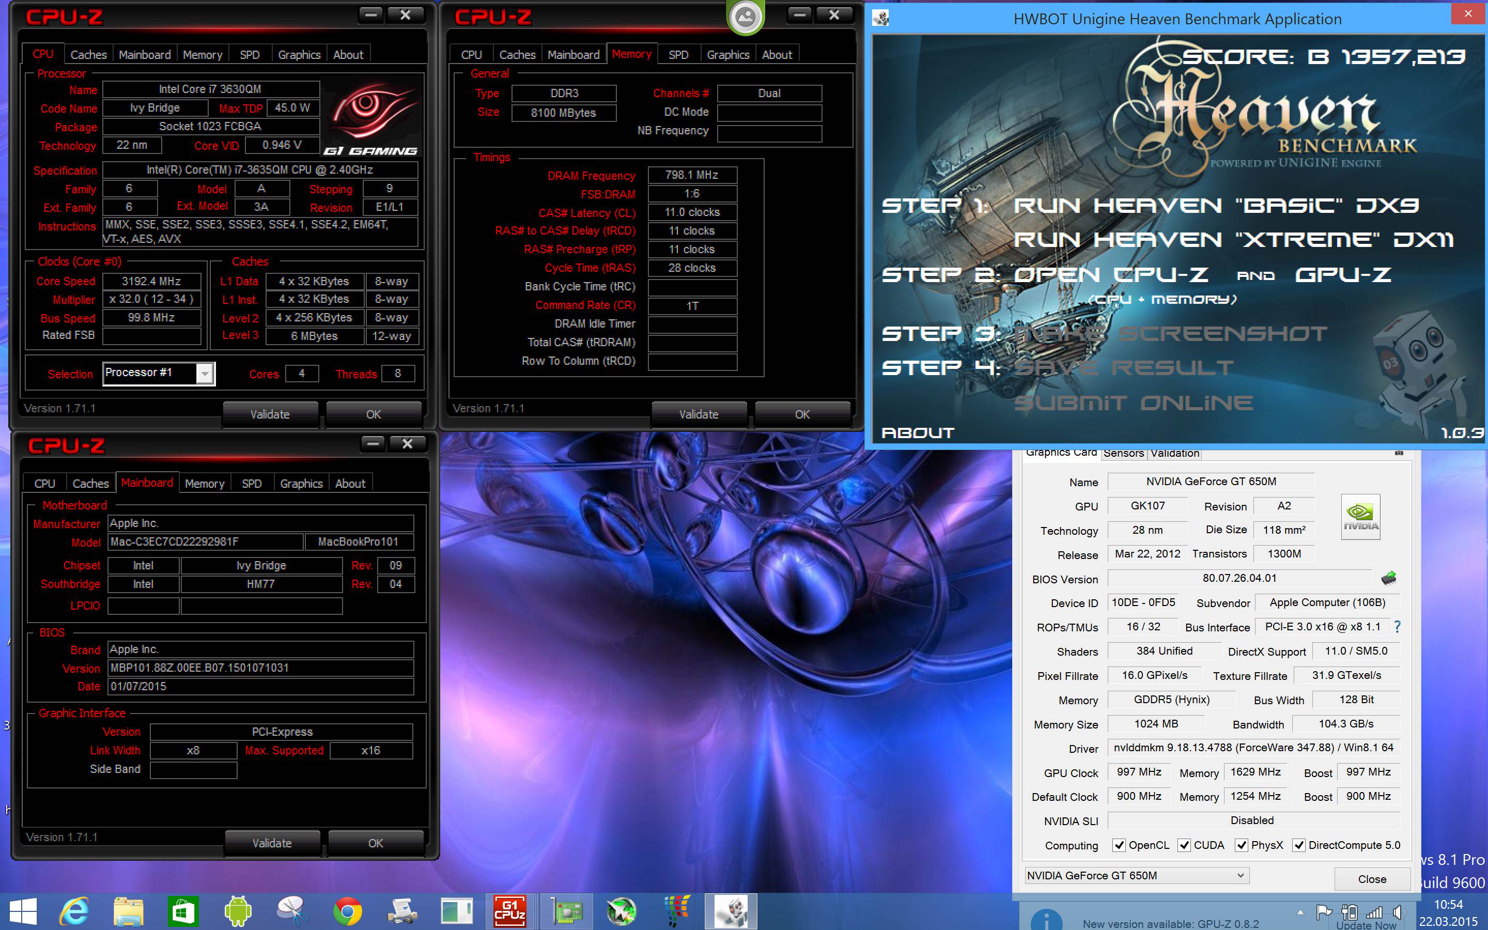Open SPD tab in top-left CPU-Z window

[250, 55]
